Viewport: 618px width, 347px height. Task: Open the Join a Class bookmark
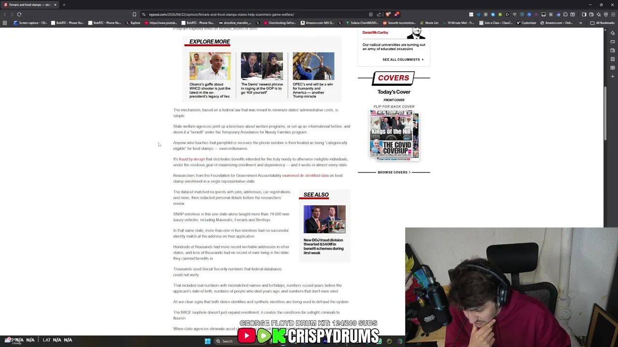(x=496, y=23)
